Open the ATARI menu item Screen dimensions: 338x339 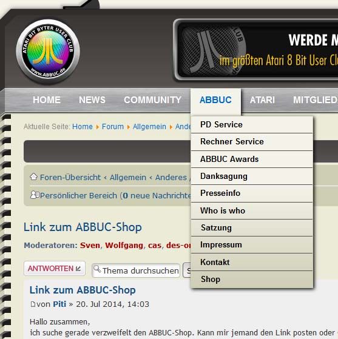(x=262, y=100)
